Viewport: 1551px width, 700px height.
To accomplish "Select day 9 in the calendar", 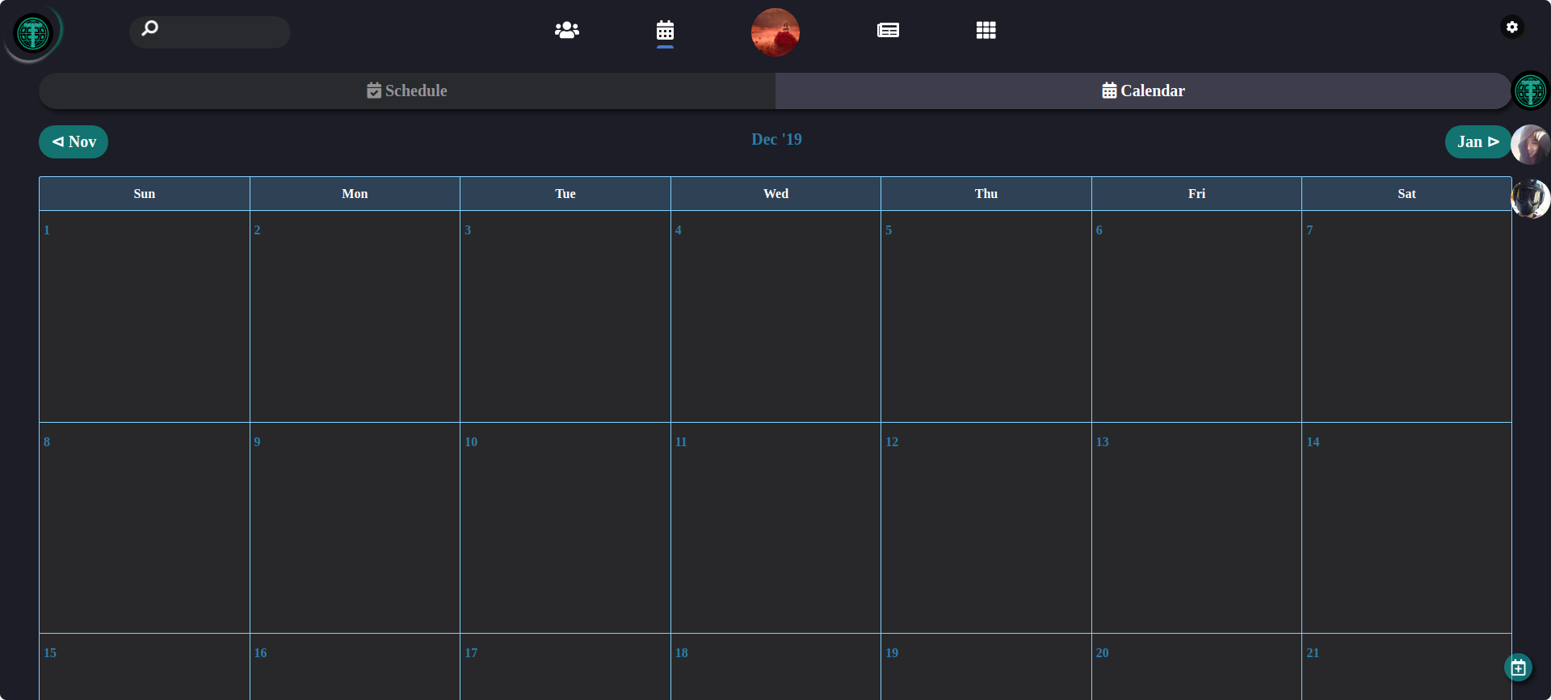I will point(355,528).
